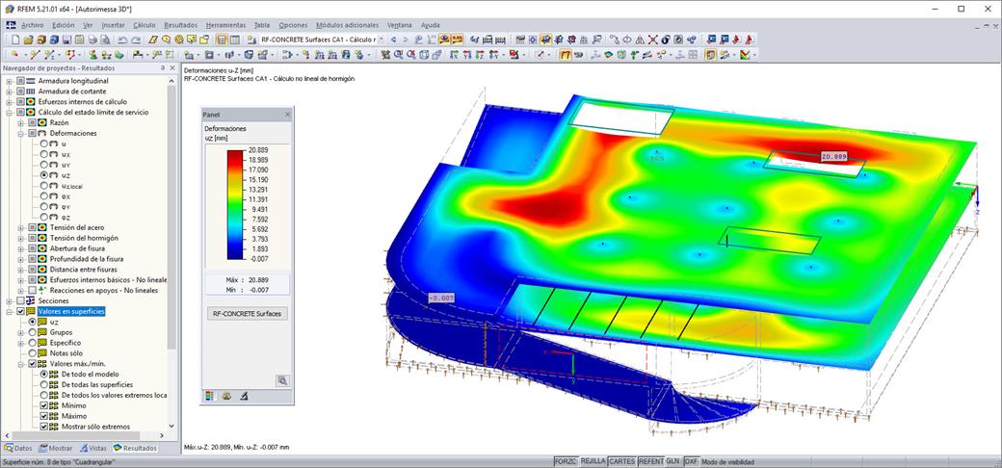
Task: Collapse the Valores en superficies node
Action: [x=9, y=311]
